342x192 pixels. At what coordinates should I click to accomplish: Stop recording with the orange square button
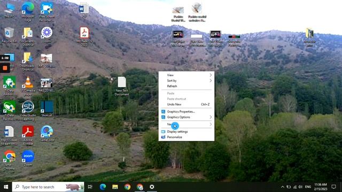(x=5, y=68)
